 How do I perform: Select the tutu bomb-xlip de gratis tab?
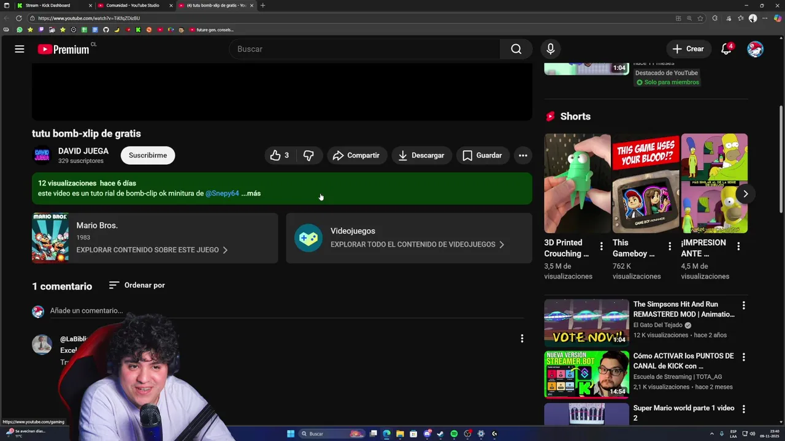(x=215, y=6)
